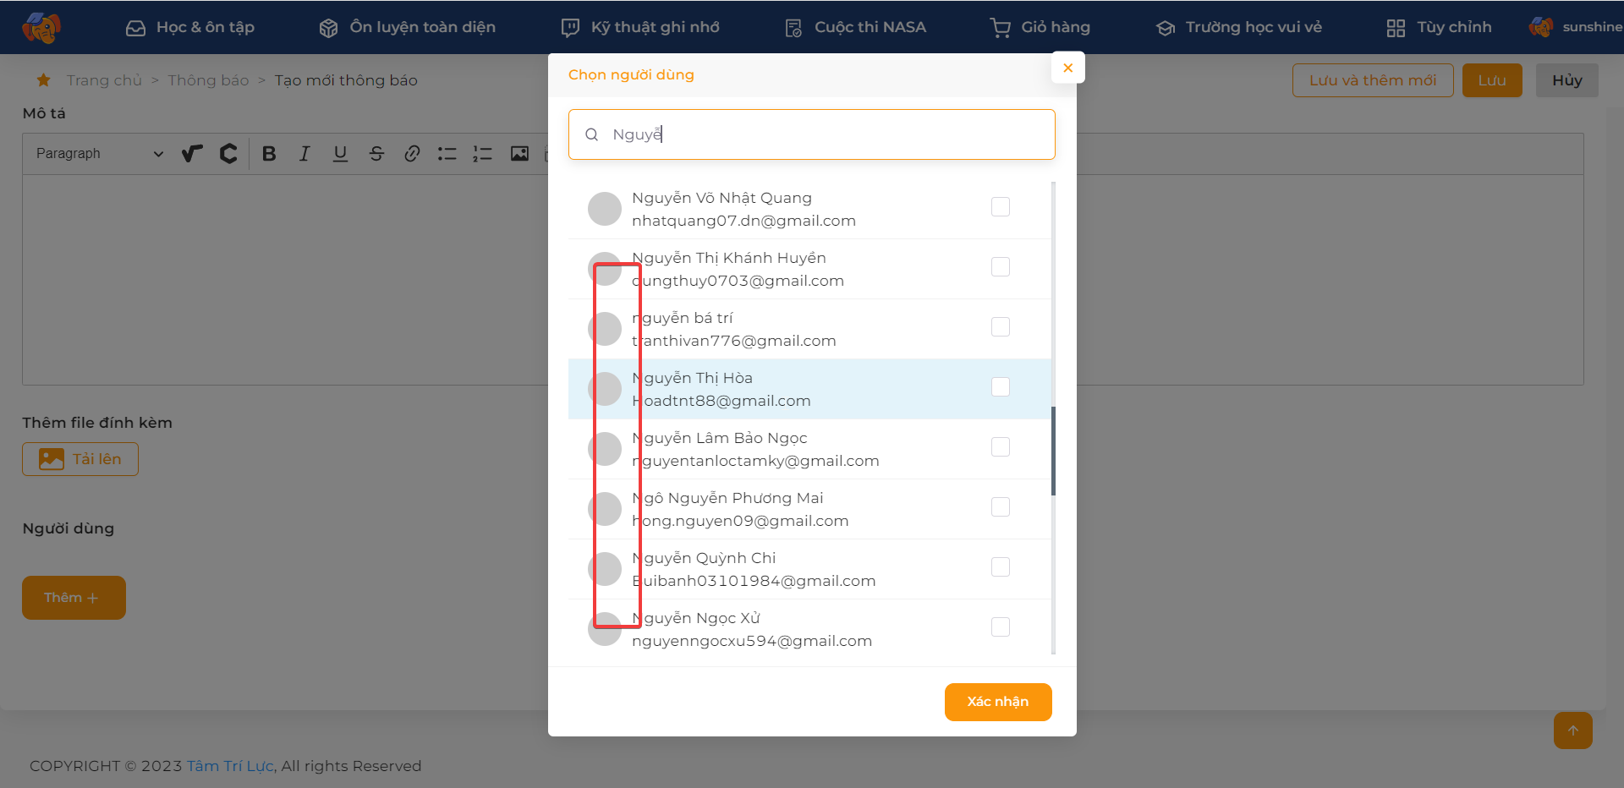Screen dimensions: 1624x788
Task: Insert a bulleted list
Action: (447, 154)
